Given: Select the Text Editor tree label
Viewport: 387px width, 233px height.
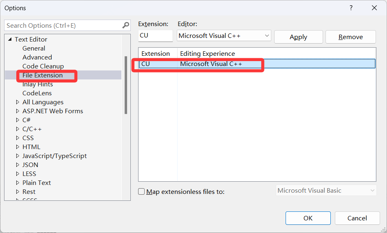Looking at the screenshot, I should coord(31,39).
